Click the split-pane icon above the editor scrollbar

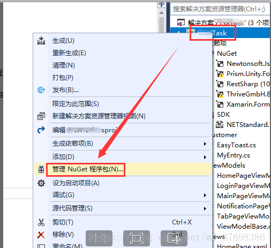click(161, 4)
